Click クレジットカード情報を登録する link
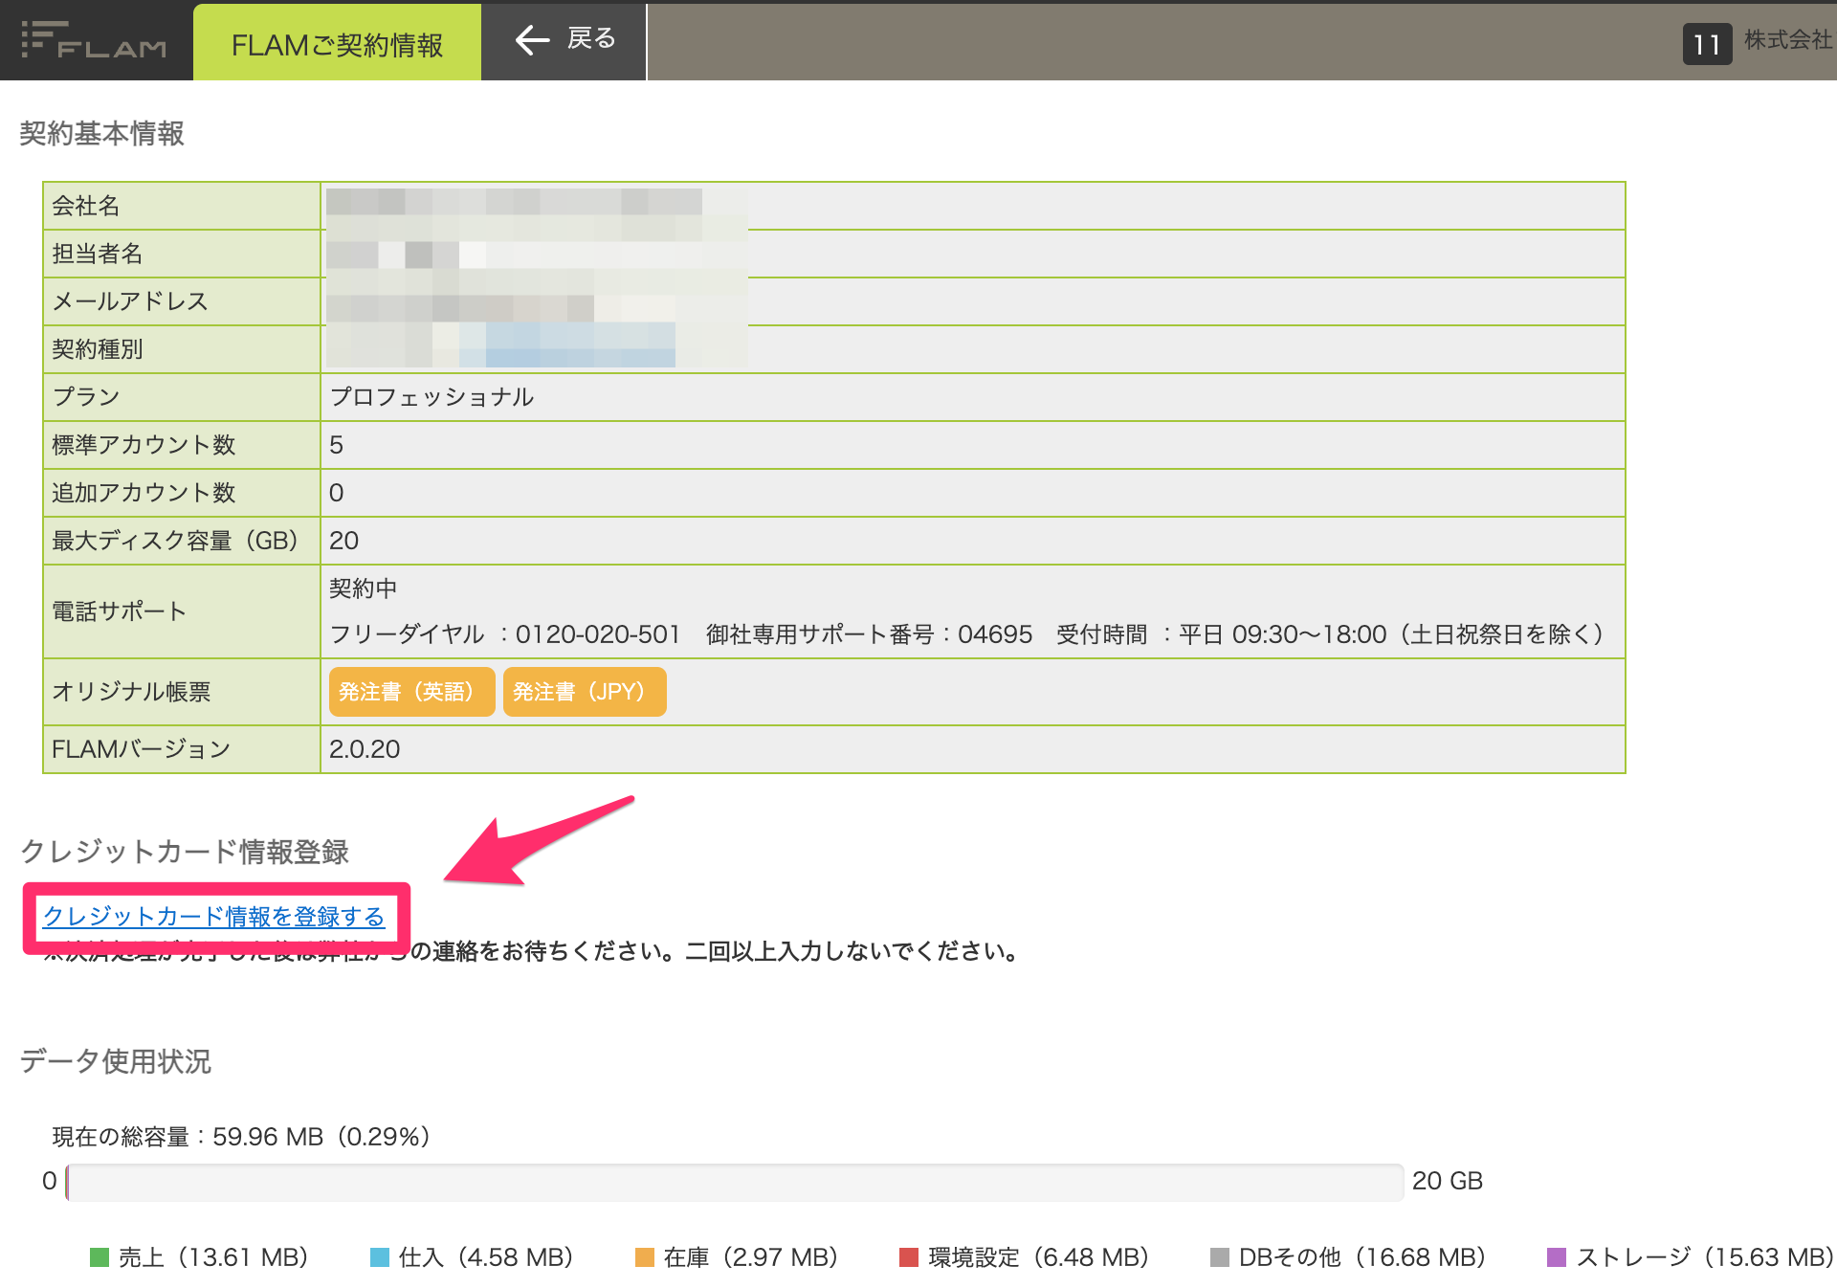The image size is (1837, 1288). tap(213, 916)
